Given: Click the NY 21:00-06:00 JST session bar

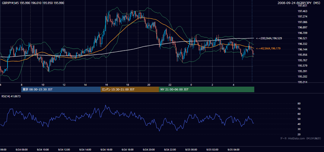Looking at the screenshot, I should [x=207, y=89].
